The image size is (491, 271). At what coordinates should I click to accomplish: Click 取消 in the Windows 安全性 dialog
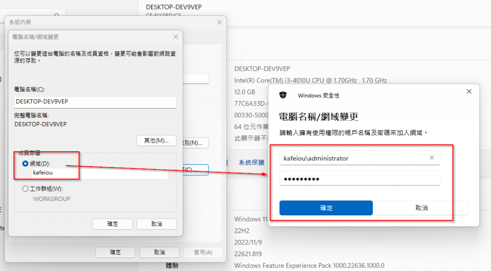pyautogui.click(x=421, y=208)
